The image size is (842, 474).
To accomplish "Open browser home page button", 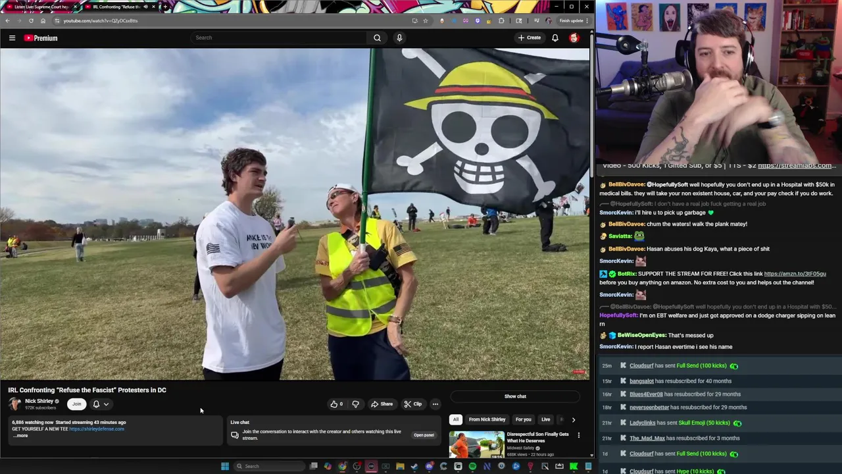I will click(x=43, y=20).
